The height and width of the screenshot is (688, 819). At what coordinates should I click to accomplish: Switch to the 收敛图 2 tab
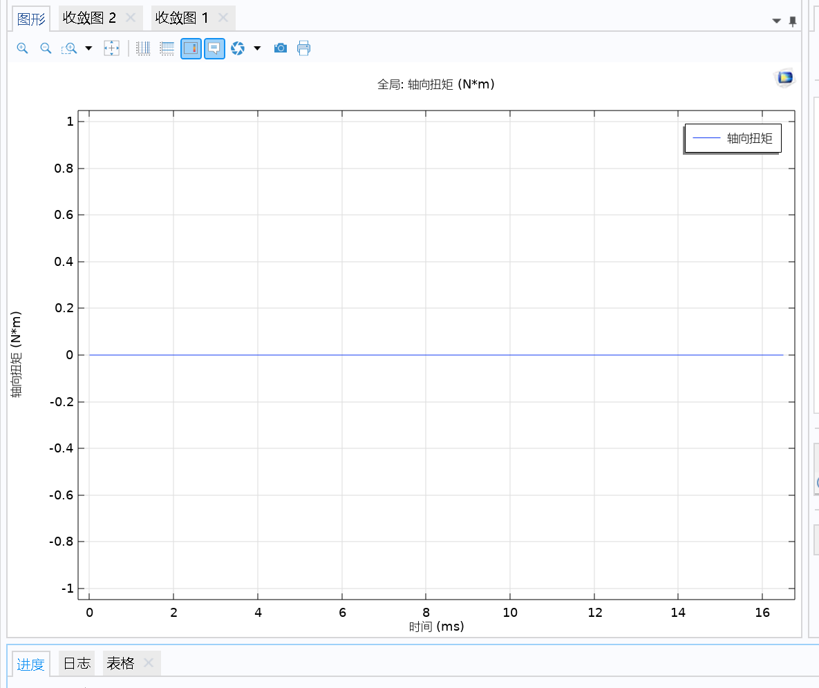(89, 18)
